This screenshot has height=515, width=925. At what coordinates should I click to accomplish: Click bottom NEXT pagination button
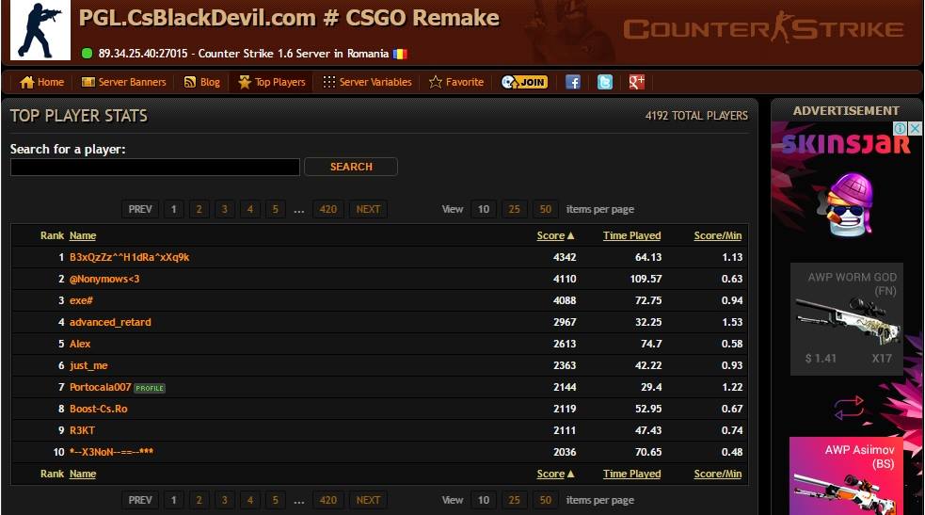368,500
